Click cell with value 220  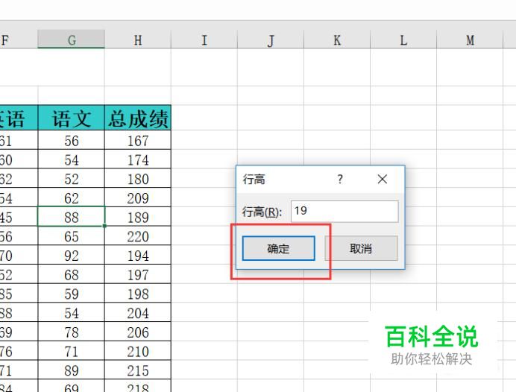(138, 236)
